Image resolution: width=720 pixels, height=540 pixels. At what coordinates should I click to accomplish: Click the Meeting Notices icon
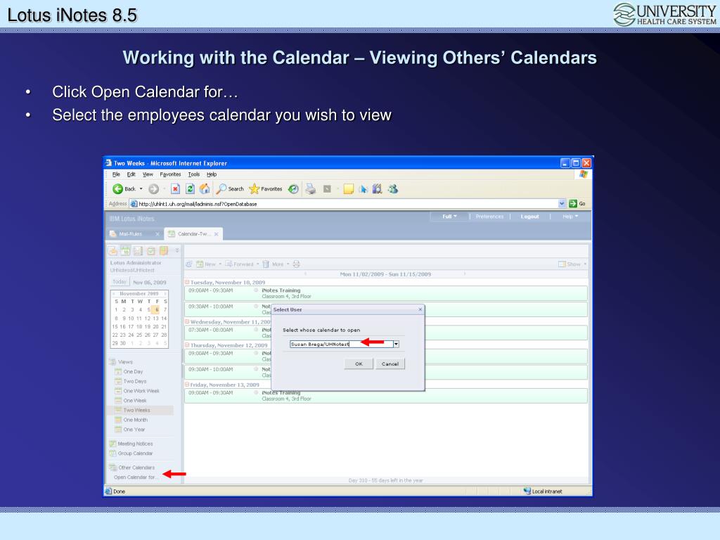(113, 444)
